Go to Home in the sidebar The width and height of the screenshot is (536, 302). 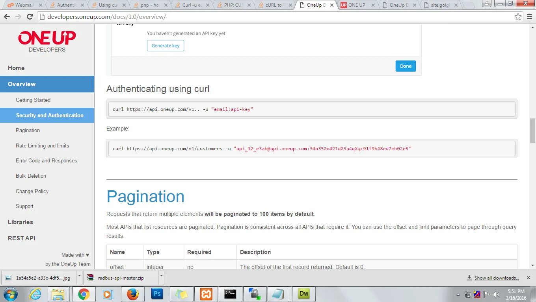click(16, 68)
